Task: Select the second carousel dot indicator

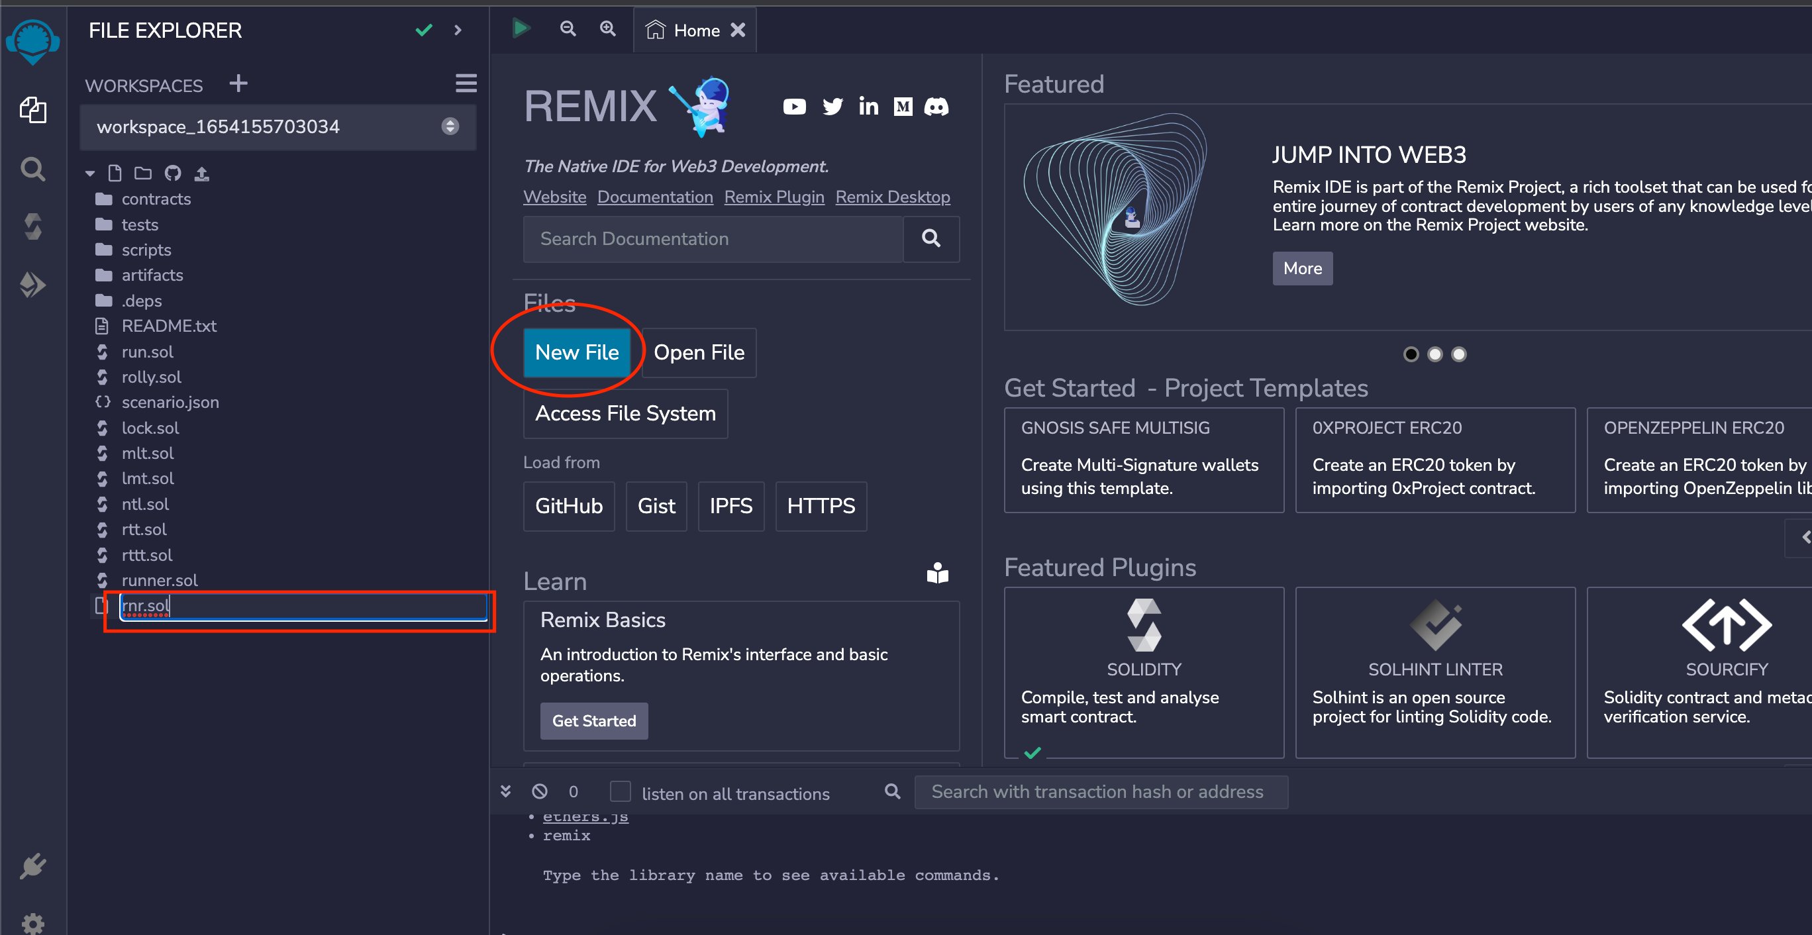Action: pyautogui.click(x=1435, y=354)
